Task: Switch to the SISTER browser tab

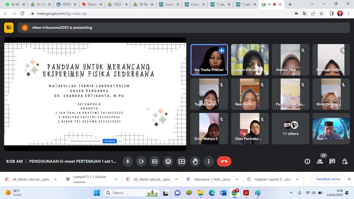Action: [66, 4]
